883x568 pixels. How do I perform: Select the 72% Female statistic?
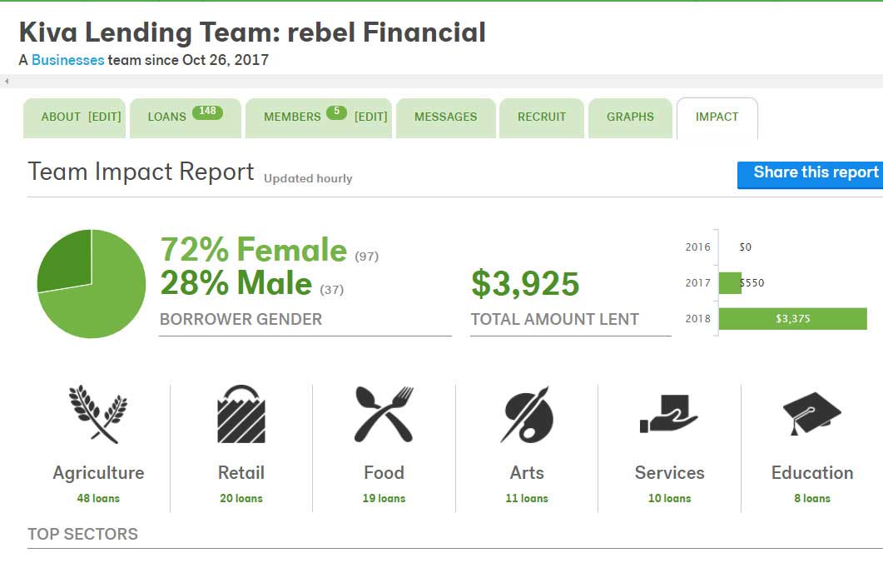[x=253, y=250]
